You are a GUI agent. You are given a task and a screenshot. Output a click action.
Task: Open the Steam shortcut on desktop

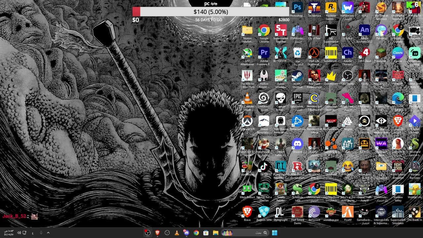pyautogui.click(x=297, y=80)
